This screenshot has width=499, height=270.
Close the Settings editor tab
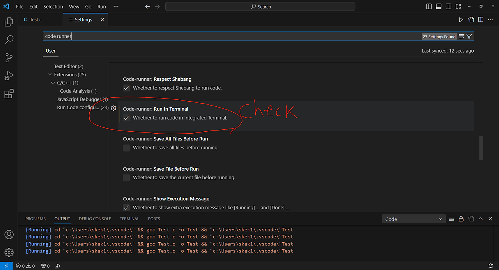pyautogui.click(x=102, y=19)
